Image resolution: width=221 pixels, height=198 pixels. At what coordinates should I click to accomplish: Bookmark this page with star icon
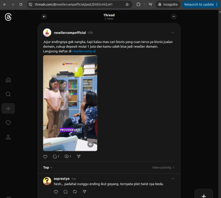(x=127, y=4)
